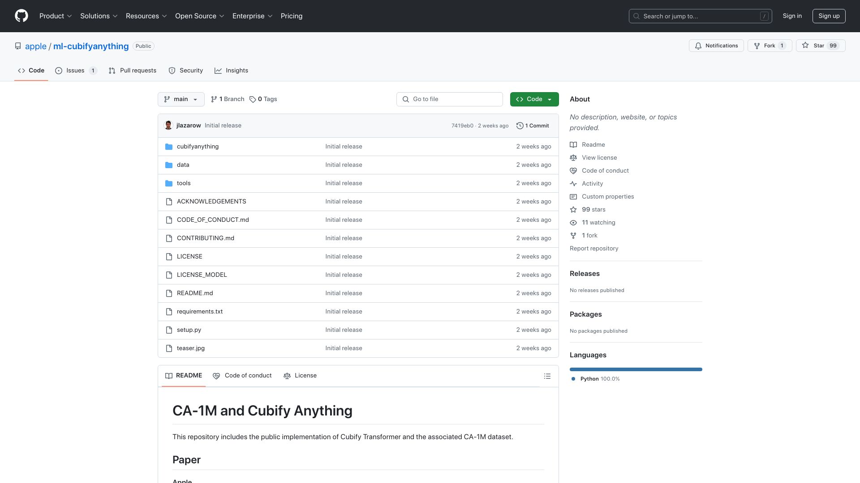This screenshot has height=483, width=860.
Task: Expand the Enterprise menu
Action: [x=252, y=16]
